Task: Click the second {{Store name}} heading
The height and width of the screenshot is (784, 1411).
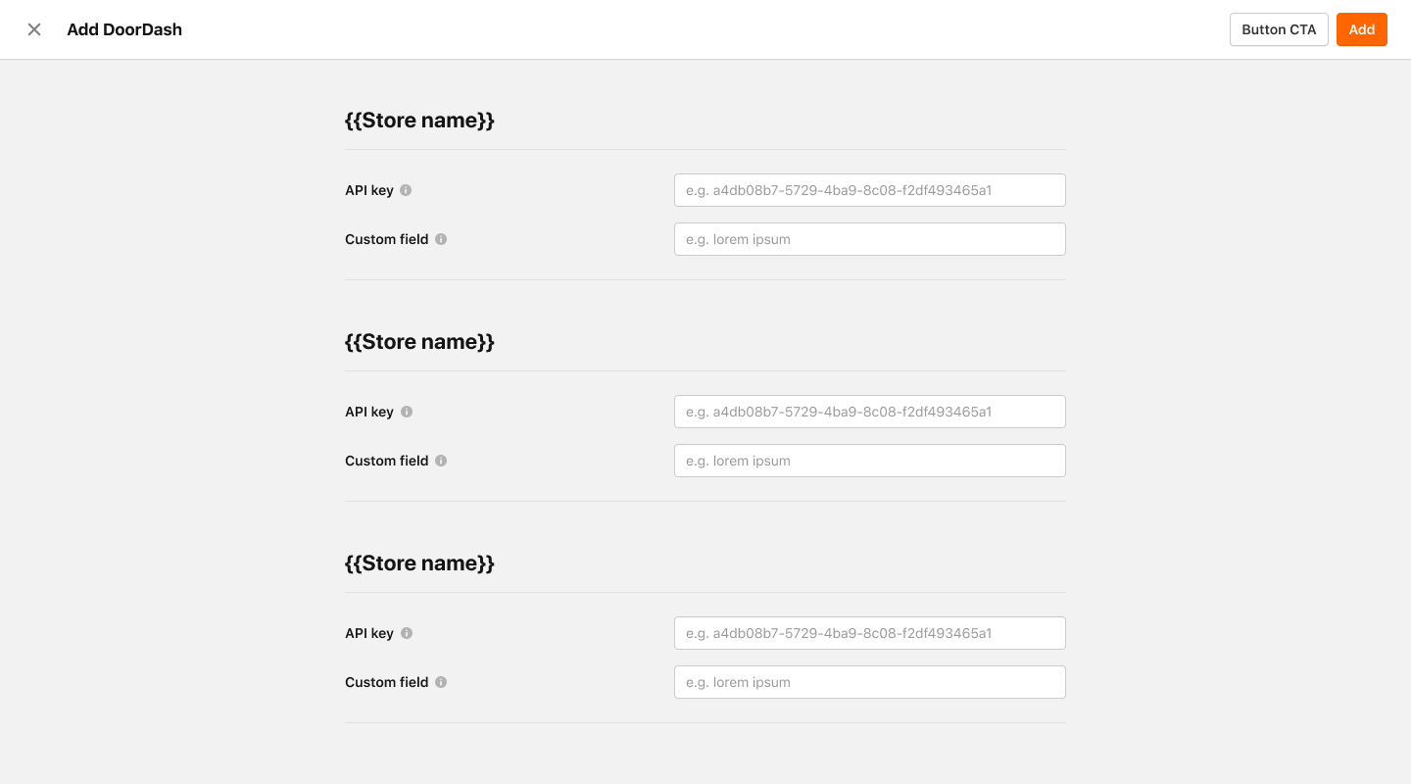Action: [419, 342]
